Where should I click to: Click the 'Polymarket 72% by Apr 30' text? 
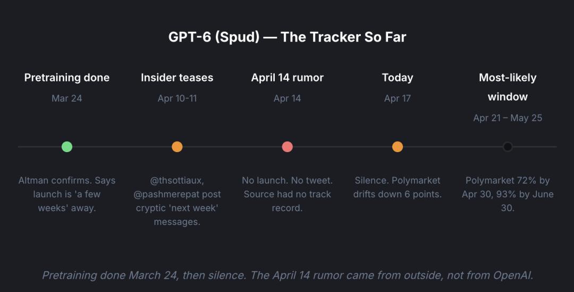(508, 187)
